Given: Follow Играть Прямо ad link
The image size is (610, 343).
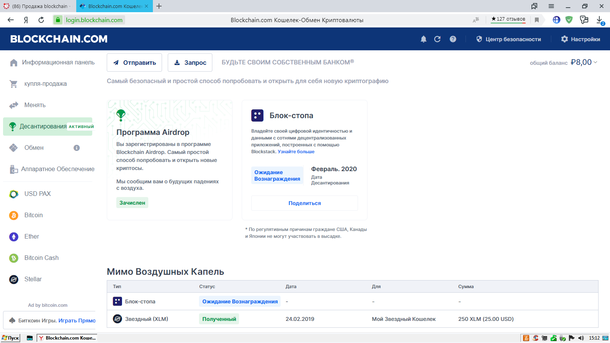Looking at the screenshot, I should [x=77, y=321].
